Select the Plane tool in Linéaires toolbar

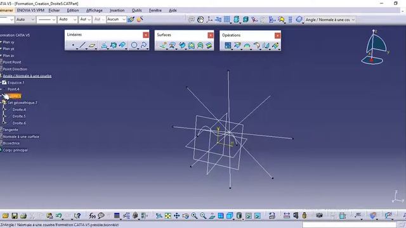pyautogui.click(x=92, y=45)
